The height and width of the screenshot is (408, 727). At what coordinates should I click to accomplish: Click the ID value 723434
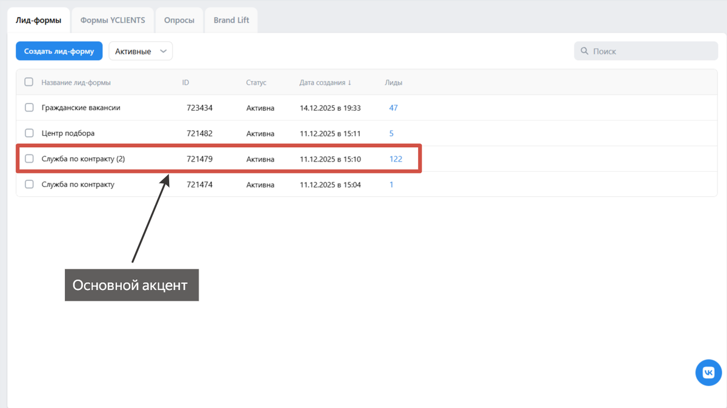[199, 108]
